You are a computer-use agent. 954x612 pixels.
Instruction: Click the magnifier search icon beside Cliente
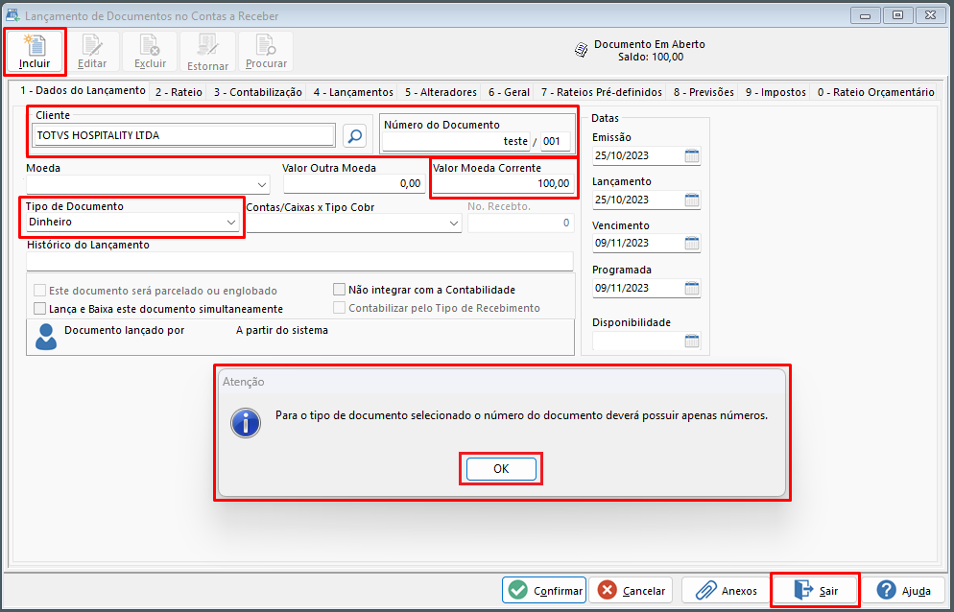coord(355,135)
